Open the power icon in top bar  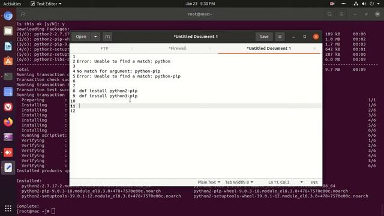[x=372, y=4]
